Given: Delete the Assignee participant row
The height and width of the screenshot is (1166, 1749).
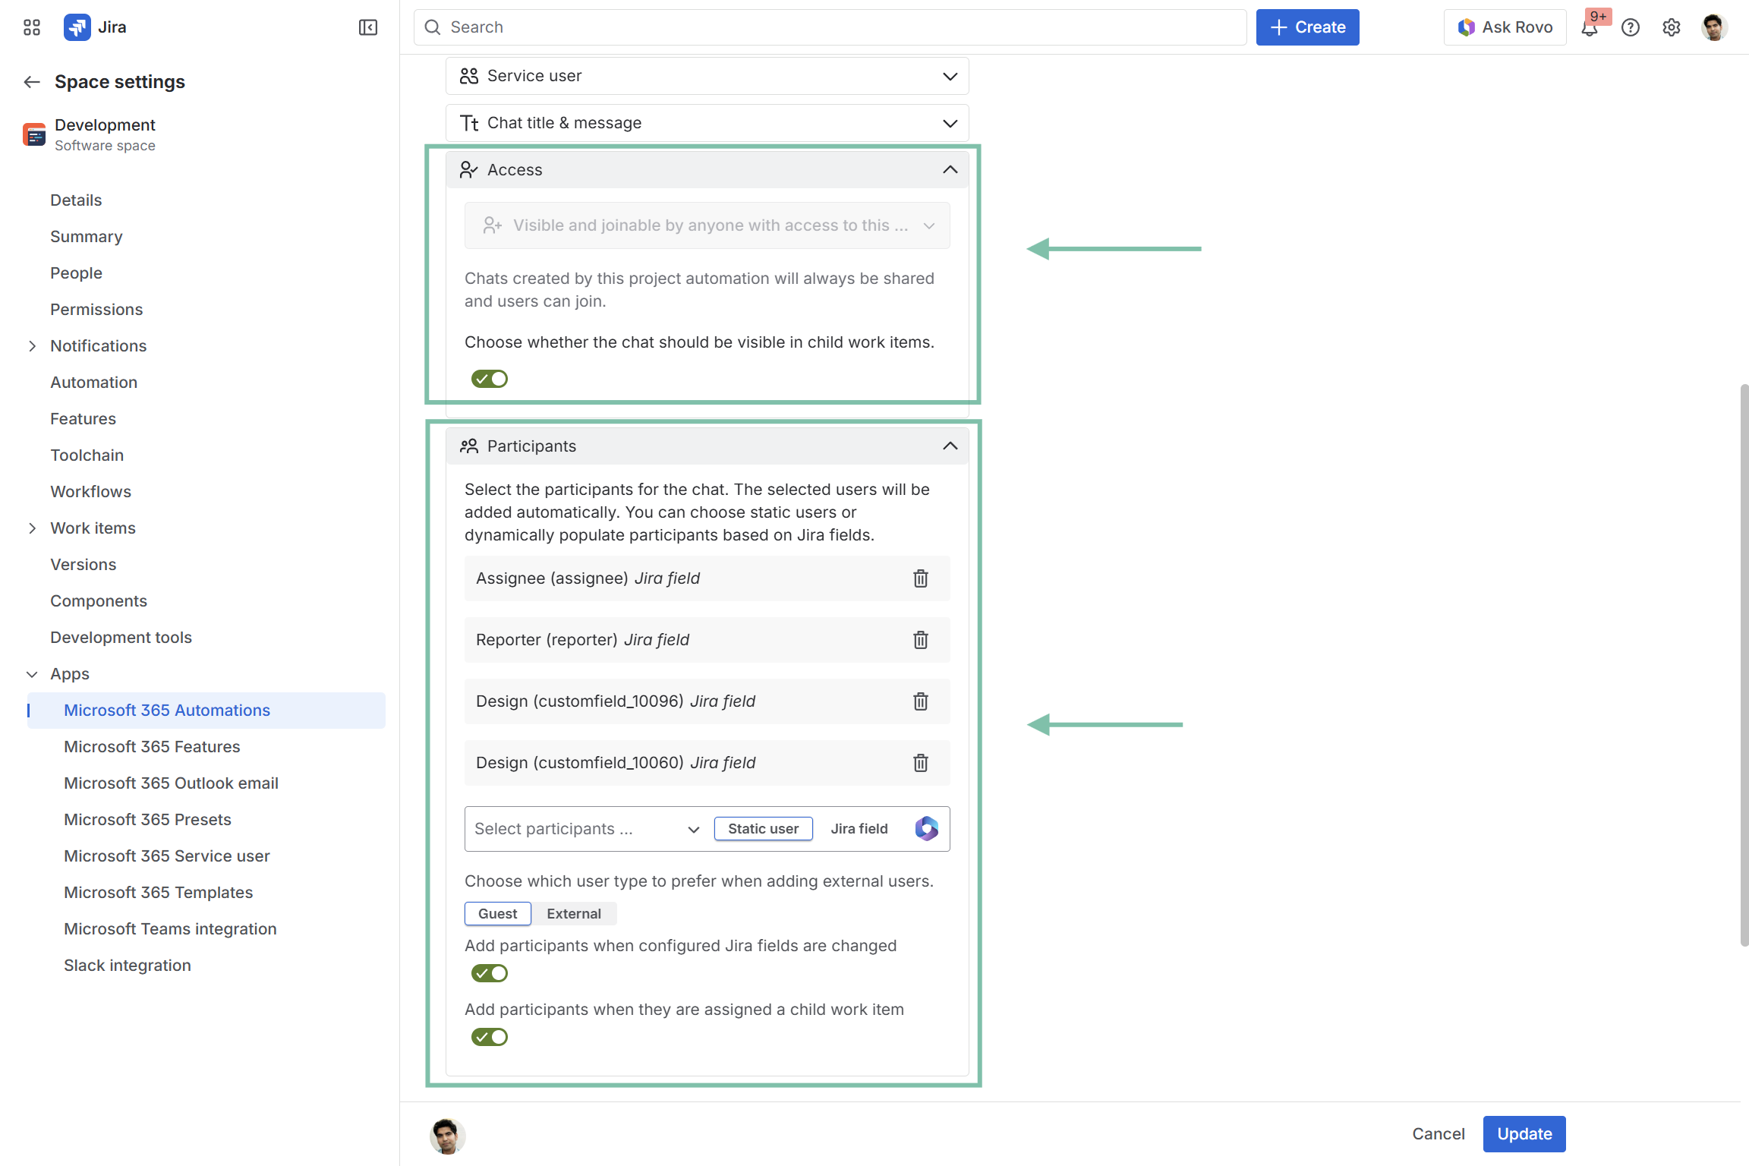Looking at the screenshot, I should [x=920, y=578].
